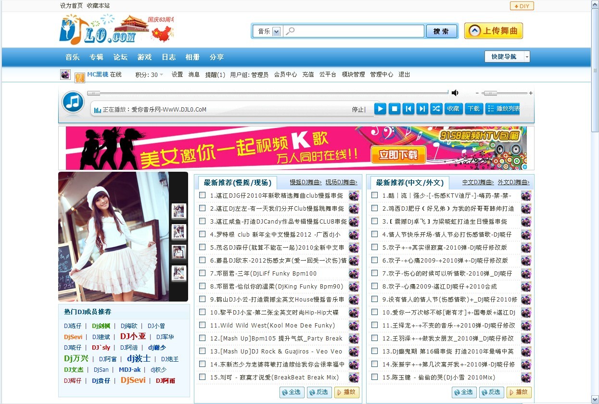Open the 相册 photo album tab
599x404 pixels.
[x=192, y=57]
